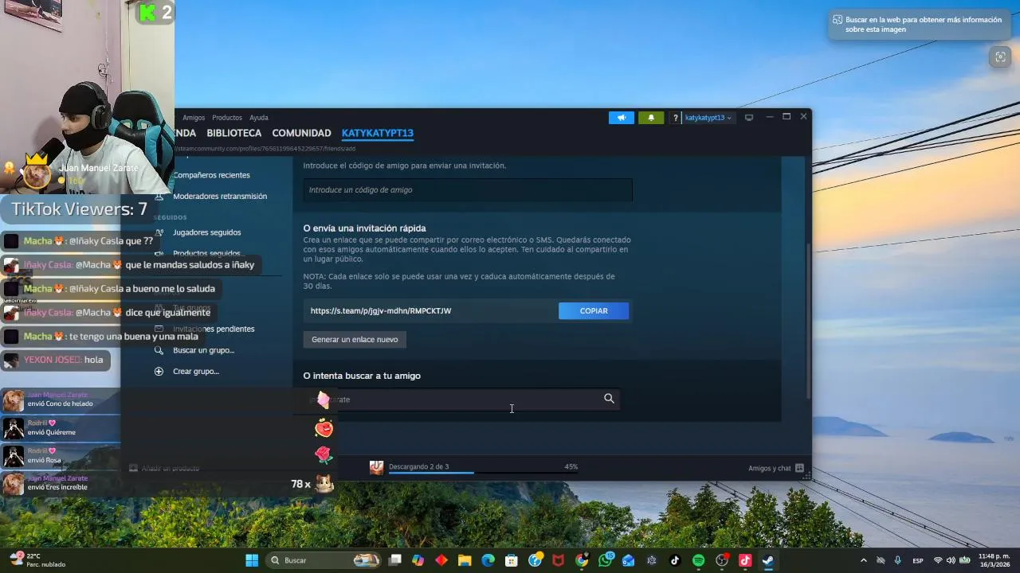Open Compañeros recientes in sidebar
Screen dimensions: 1020x573
(211, 175)
